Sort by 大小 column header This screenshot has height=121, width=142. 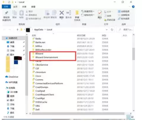(125, 35)
